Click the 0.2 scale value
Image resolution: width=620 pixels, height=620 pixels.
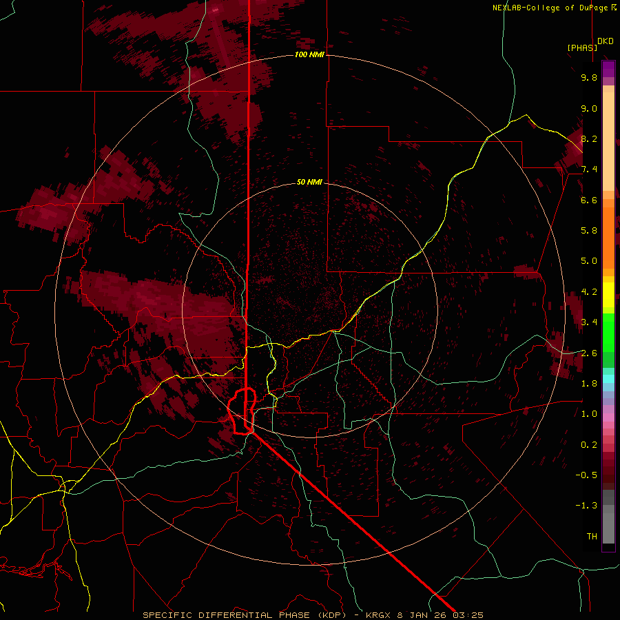(x=589, y=445)
